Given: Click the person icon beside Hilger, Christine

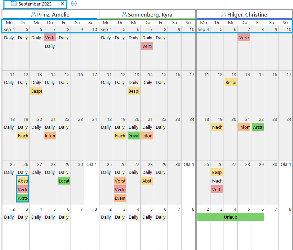Looking at the screenshot, I should 224,15.
